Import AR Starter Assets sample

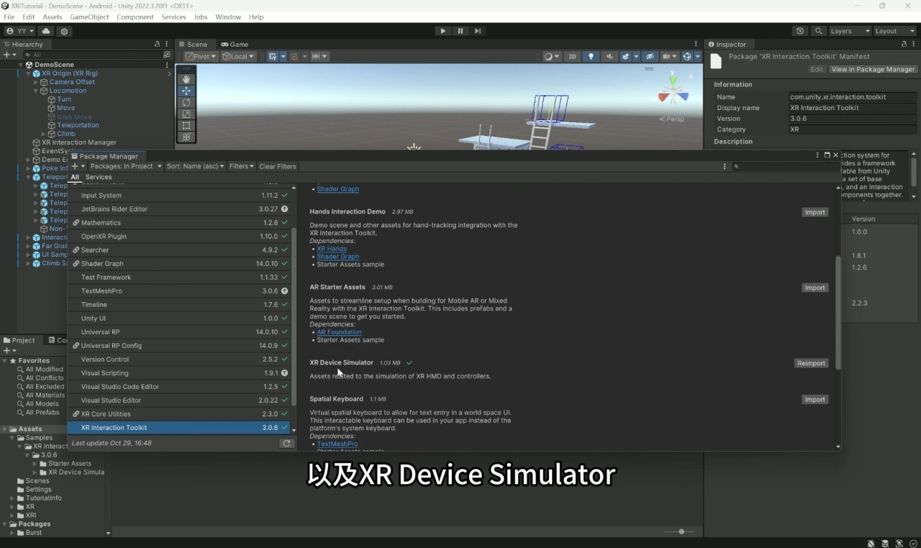click(x=815, y=288)
